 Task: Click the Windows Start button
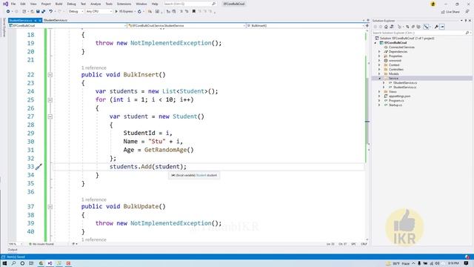(4, 263)
